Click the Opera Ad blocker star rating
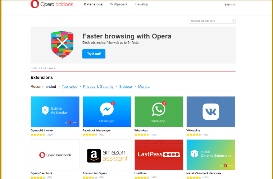 pos(38,134)
